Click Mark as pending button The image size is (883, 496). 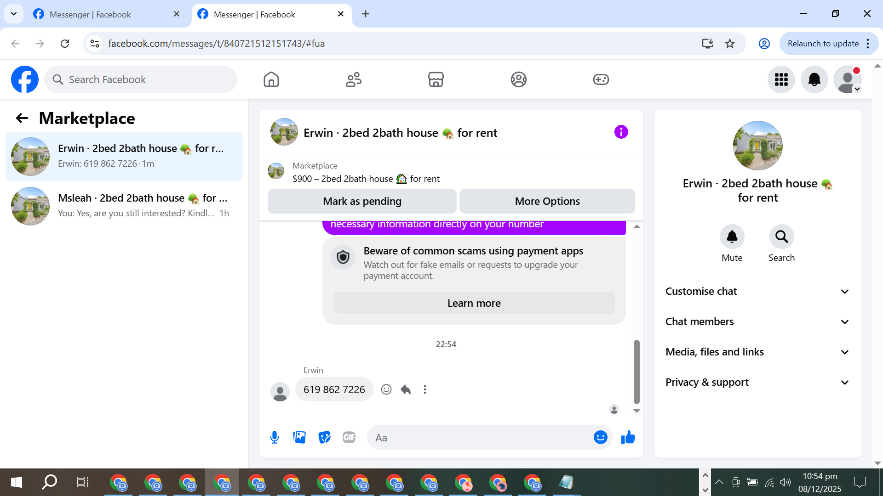click(362, 201)
